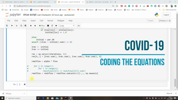
Task: Open the Microsoft Store taskbar icon
Action: 52,98
